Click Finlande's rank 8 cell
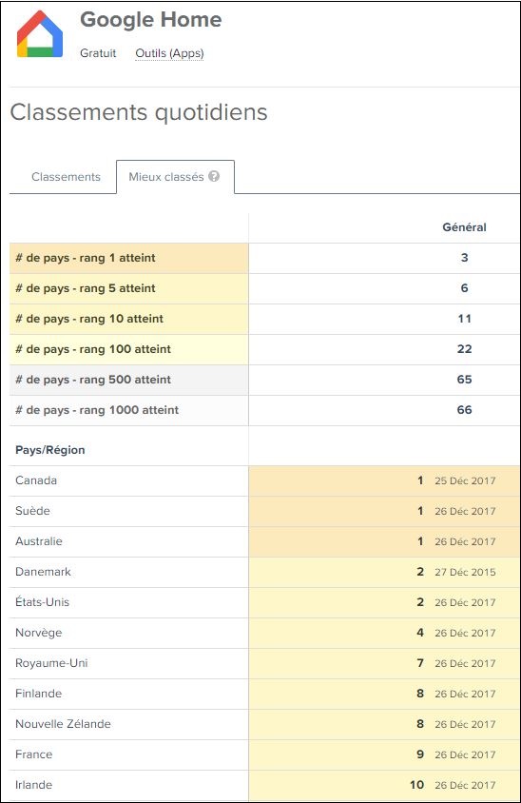Screen dimensions: 521x803 (x=384, y=694)
